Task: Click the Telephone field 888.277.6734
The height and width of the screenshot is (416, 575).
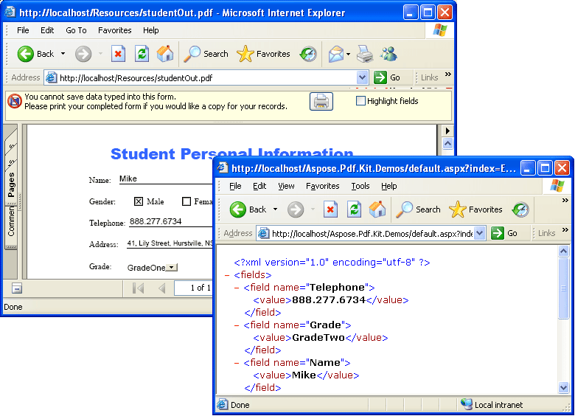Action: [170, 221]
